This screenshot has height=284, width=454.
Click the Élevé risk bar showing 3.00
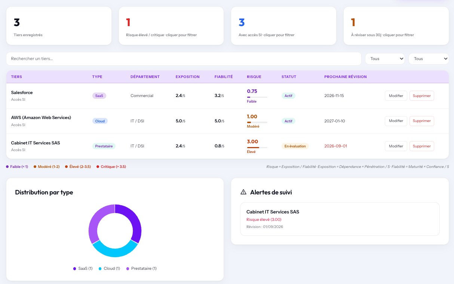257,147
